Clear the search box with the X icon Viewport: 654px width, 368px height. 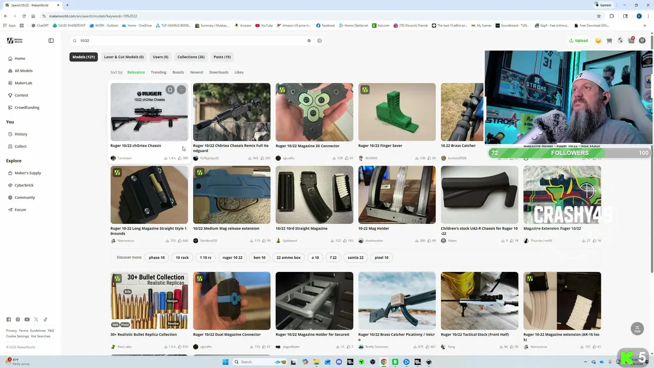click(x=309, y=40)
